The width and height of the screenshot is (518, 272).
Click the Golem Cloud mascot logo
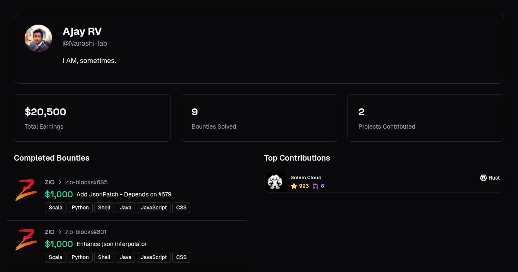275,182
